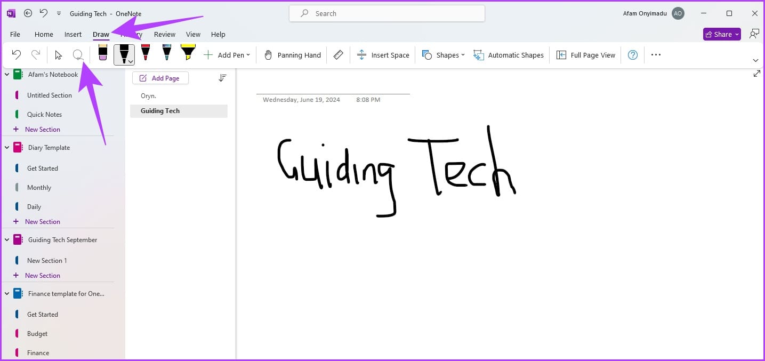
Task: Activate the Panning Hand tool
Action: pyautogui.click(x=292, y=54)
